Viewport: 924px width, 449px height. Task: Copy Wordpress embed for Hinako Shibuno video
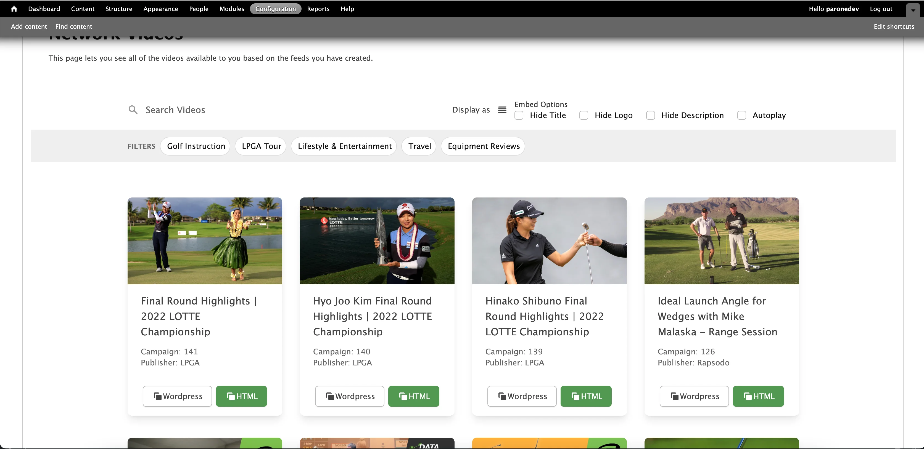(x=522, y=396)
